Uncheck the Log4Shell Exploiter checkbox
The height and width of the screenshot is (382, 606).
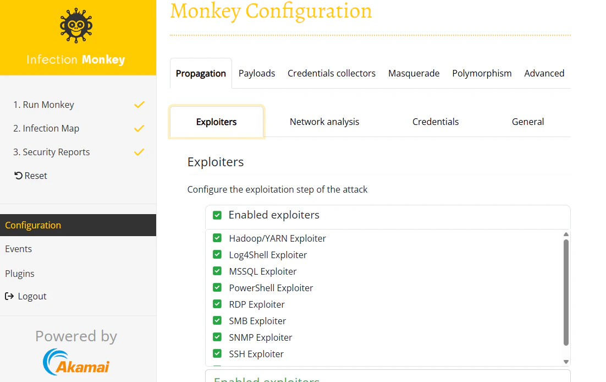(217, 255)
